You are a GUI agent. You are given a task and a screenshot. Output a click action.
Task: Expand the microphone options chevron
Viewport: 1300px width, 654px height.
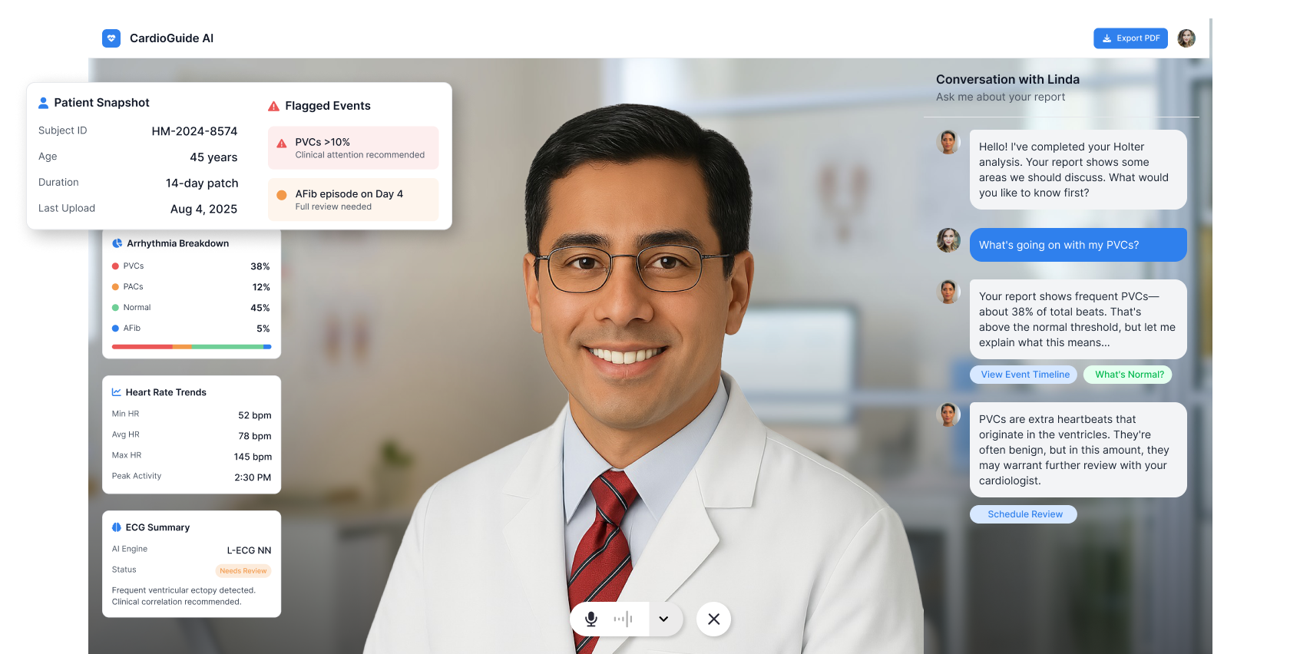[663, 619]
